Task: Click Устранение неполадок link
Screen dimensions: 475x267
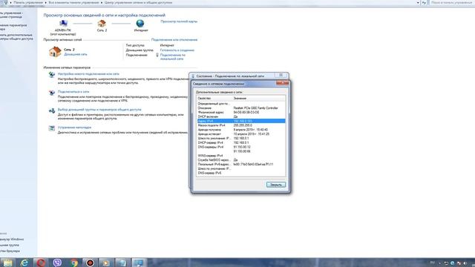Action: click(x=74, y=128)
